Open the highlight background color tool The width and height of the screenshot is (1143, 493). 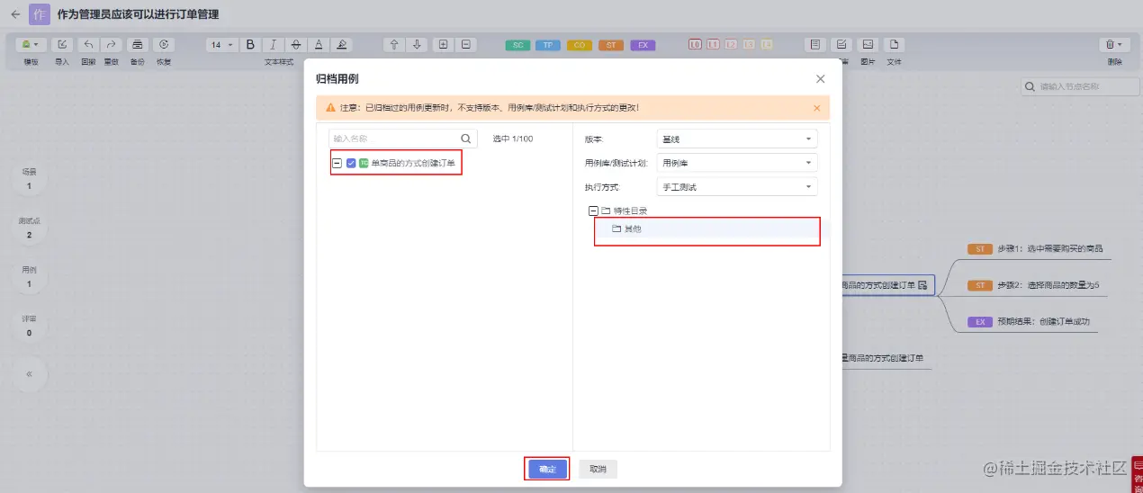coord(341,44)
